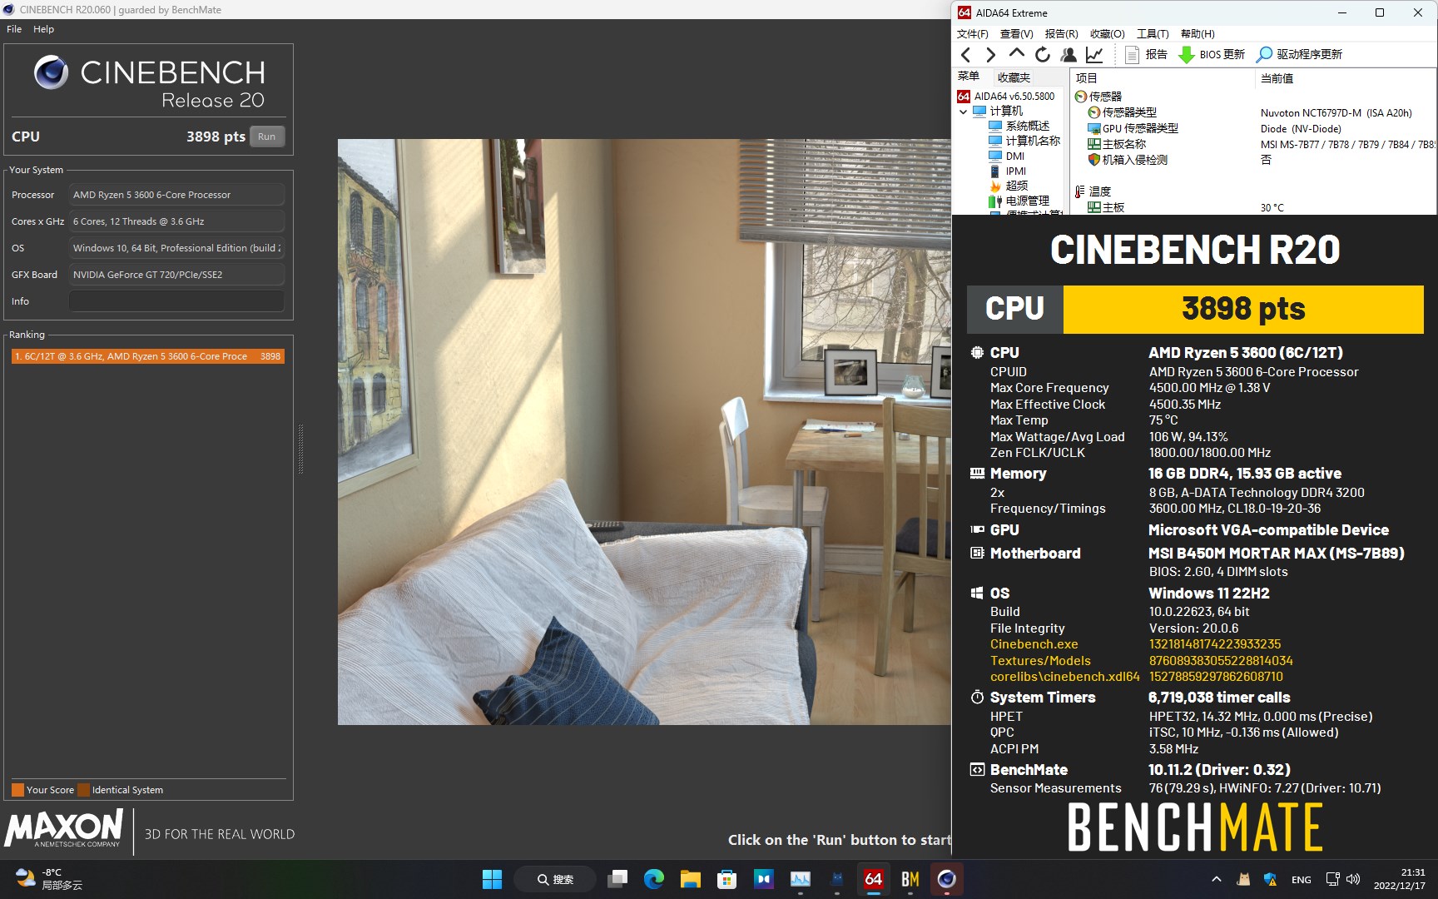Click AIDA64 forward navigation arrow
The height and width of the screenshot is (899, 1438).
pyautogui.click(x=990, y=55)
